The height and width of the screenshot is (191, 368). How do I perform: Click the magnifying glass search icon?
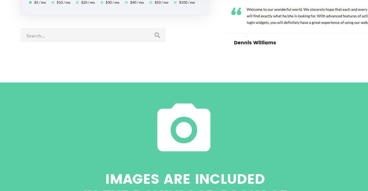click(157, 36)
